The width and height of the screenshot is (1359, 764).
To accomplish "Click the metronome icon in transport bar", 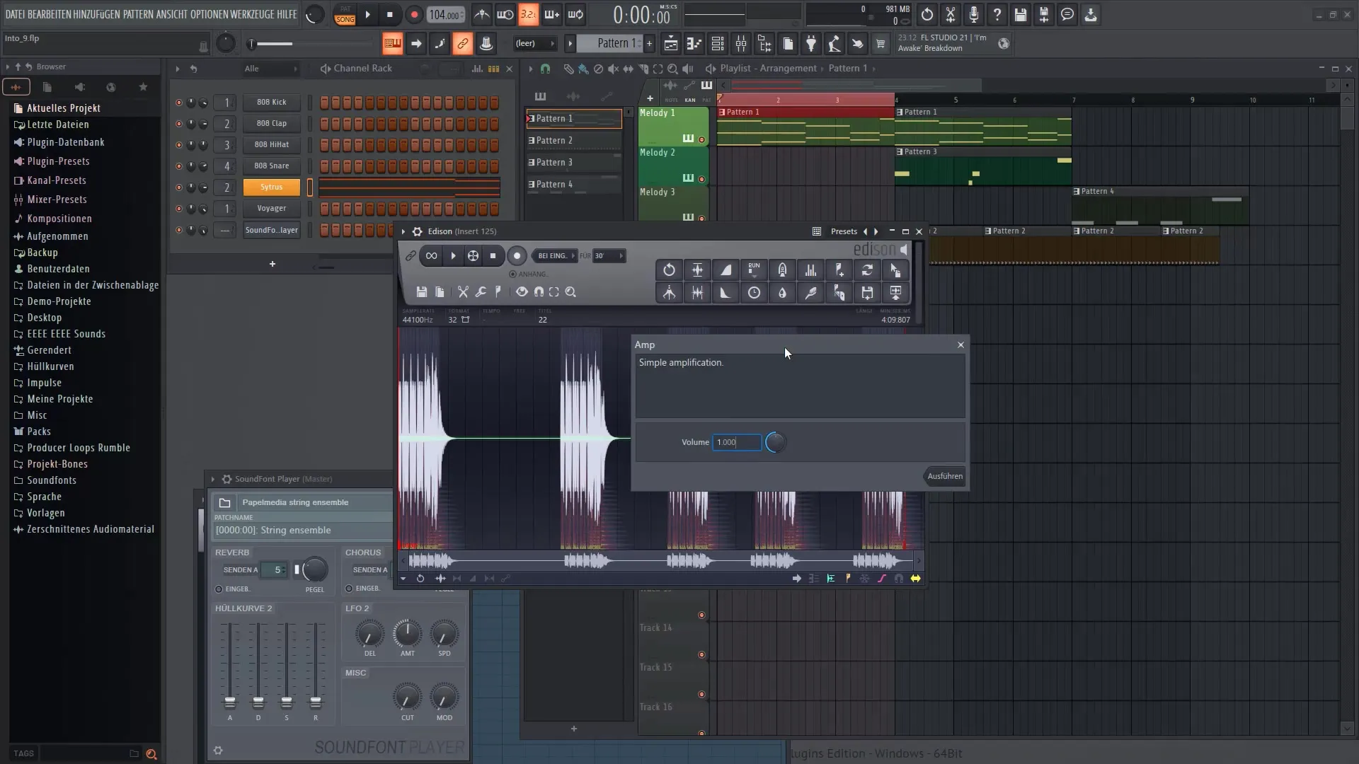I will click(x=482, y=14).
